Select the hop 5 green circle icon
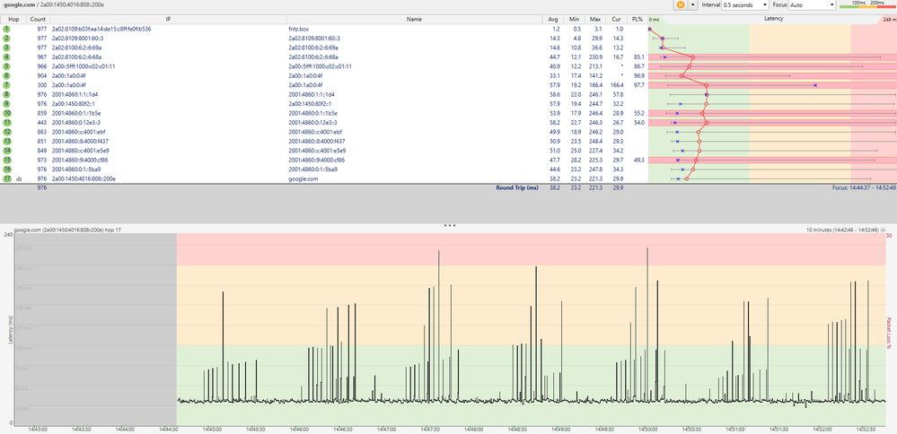The height and width of the screenshot is (434, 897). coord(6,66)
